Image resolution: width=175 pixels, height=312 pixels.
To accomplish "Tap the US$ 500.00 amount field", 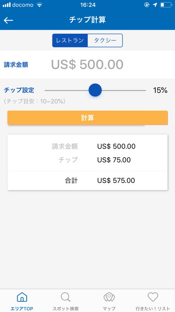I will [87, 65].
